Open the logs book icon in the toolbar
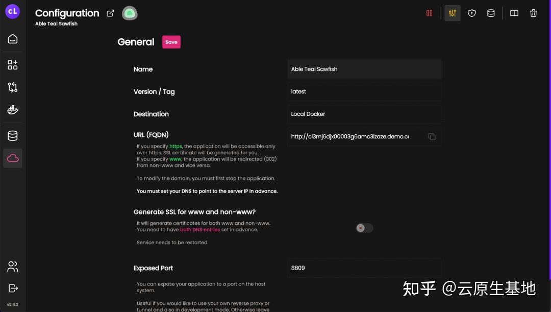 [514, 13]
